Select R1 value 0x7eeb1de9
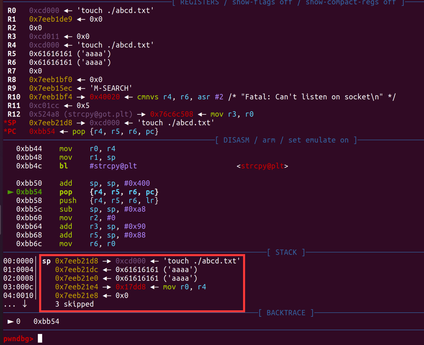Screen dimensions: 424x345 [51, 19]
